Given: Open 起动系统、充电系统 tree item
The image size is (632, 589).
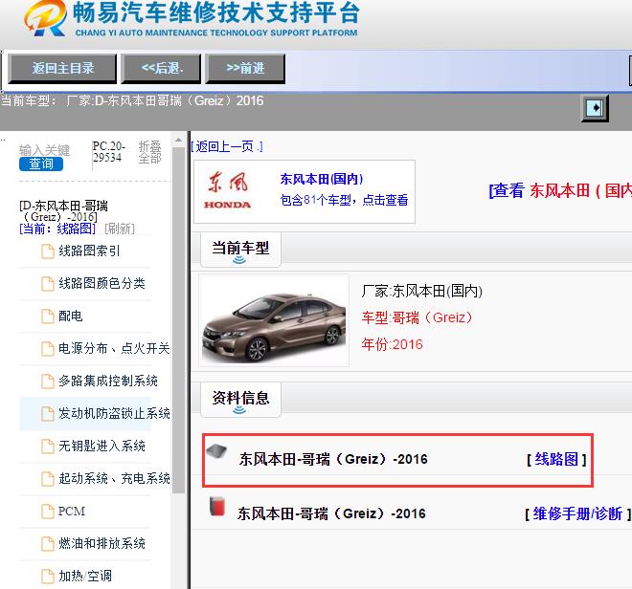Looking at the screenshot, I should (x=114, y=479).
